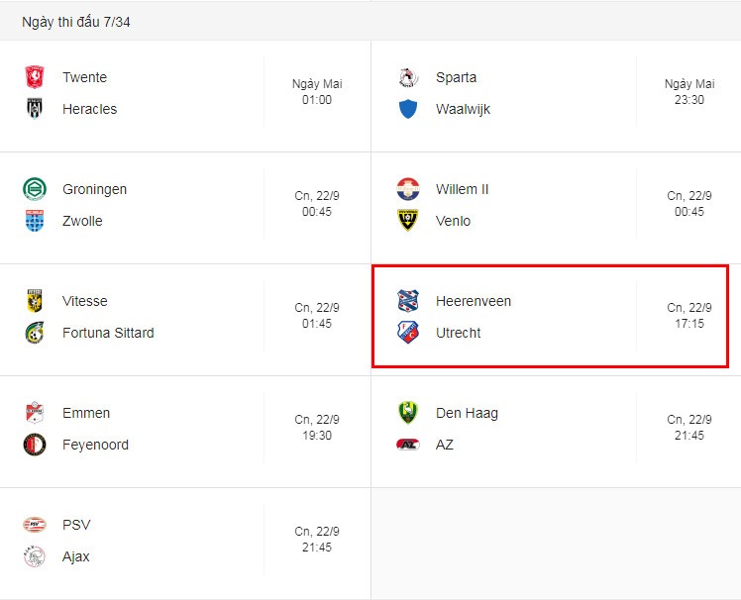The height and width of the screenshot is (600, 741).
Task: Click the Waalwijk blue shield icon
Action: point(408,109)
